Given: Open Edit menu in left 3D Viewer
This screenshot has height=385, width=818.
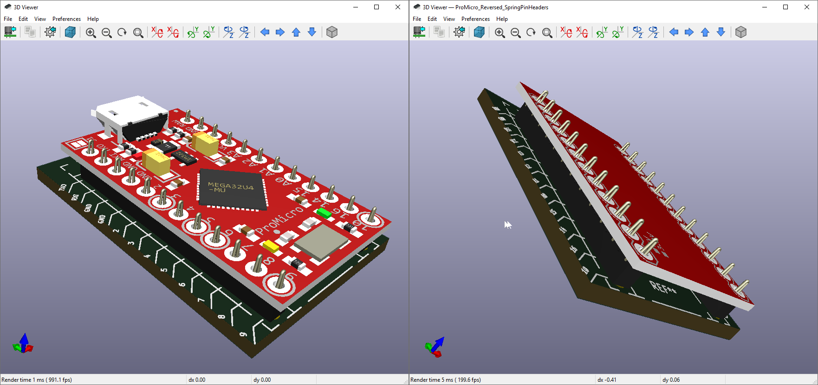Looking at the screenshot, I should tap(23, 19).
